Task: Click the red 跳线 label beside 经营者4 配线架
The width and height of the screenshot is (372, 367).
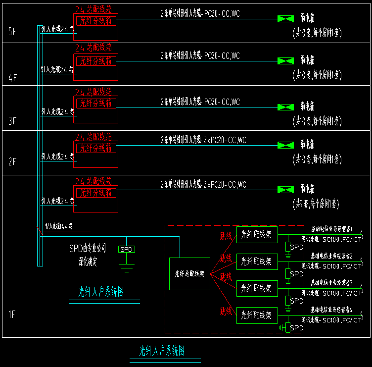Action: click(x=226, y=311)
